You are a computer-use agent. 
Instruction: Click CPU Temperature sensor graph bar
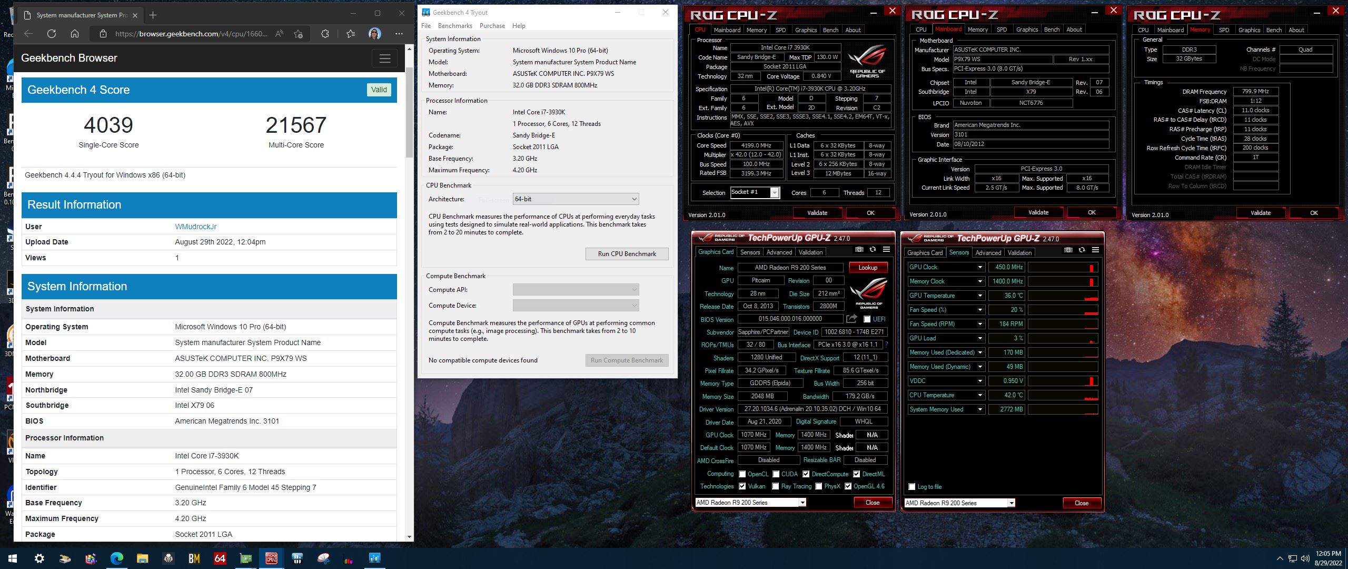coord(1063,395)
